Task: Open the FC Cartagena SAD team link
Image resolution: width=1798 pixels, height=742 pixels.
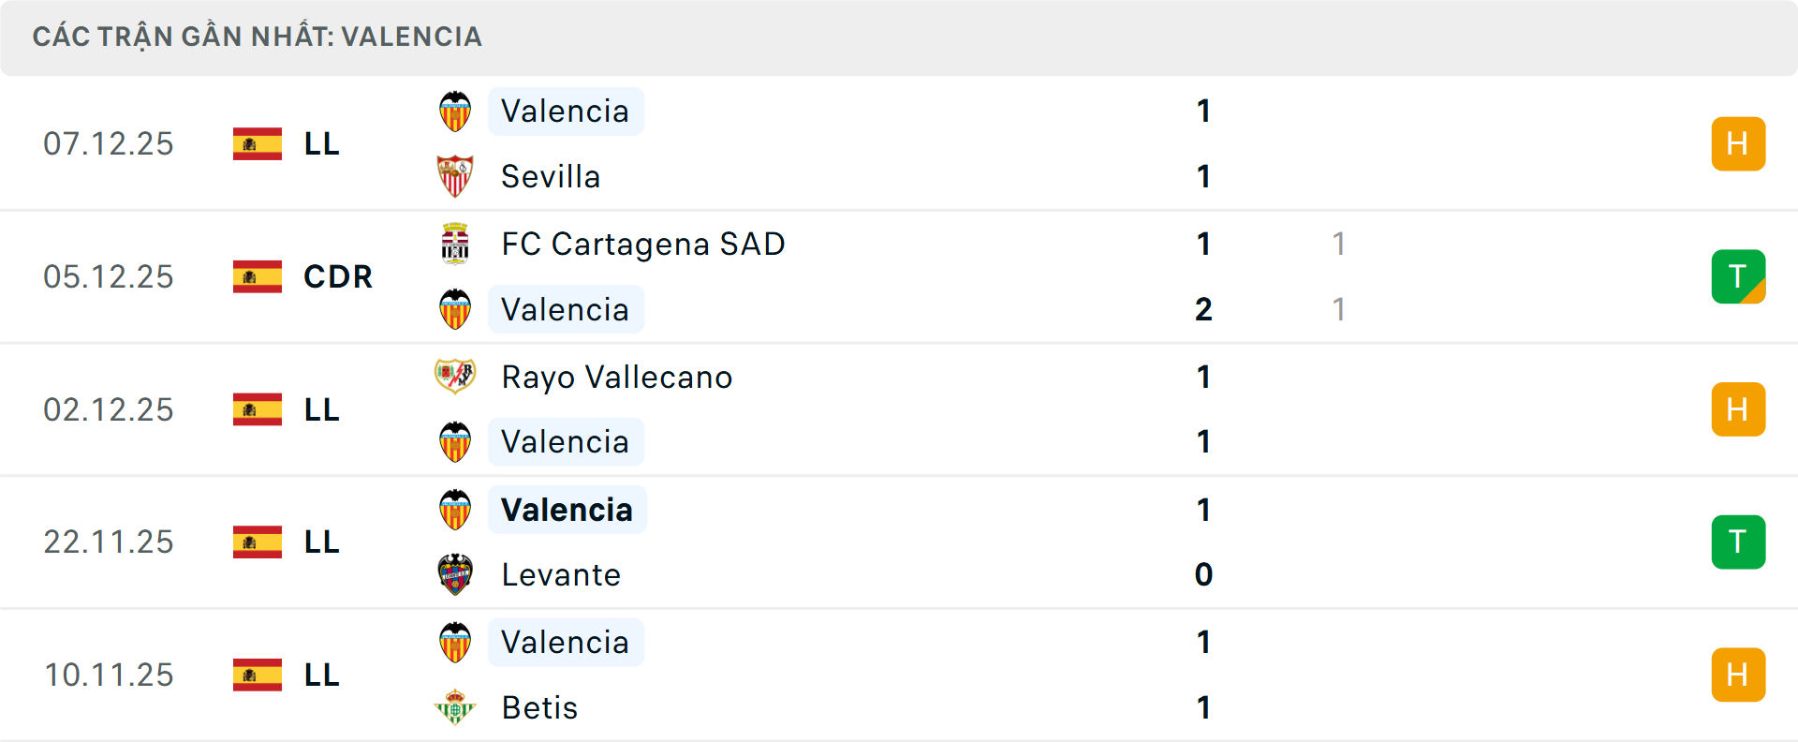Action: (x=642, y=244)
